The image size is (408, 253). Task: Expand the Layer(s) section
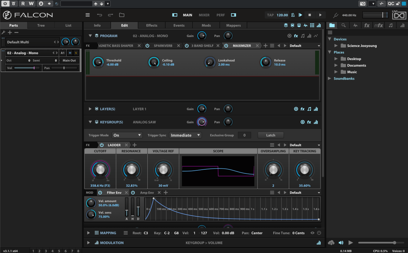[x=90, y=109]
